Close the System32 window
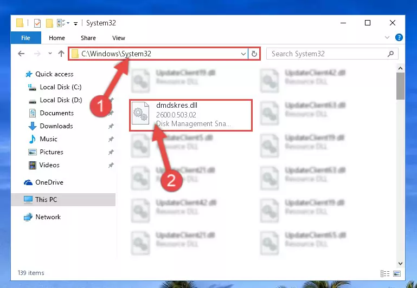This screenshot has width=417, height=288. click(x=393, y=23)
